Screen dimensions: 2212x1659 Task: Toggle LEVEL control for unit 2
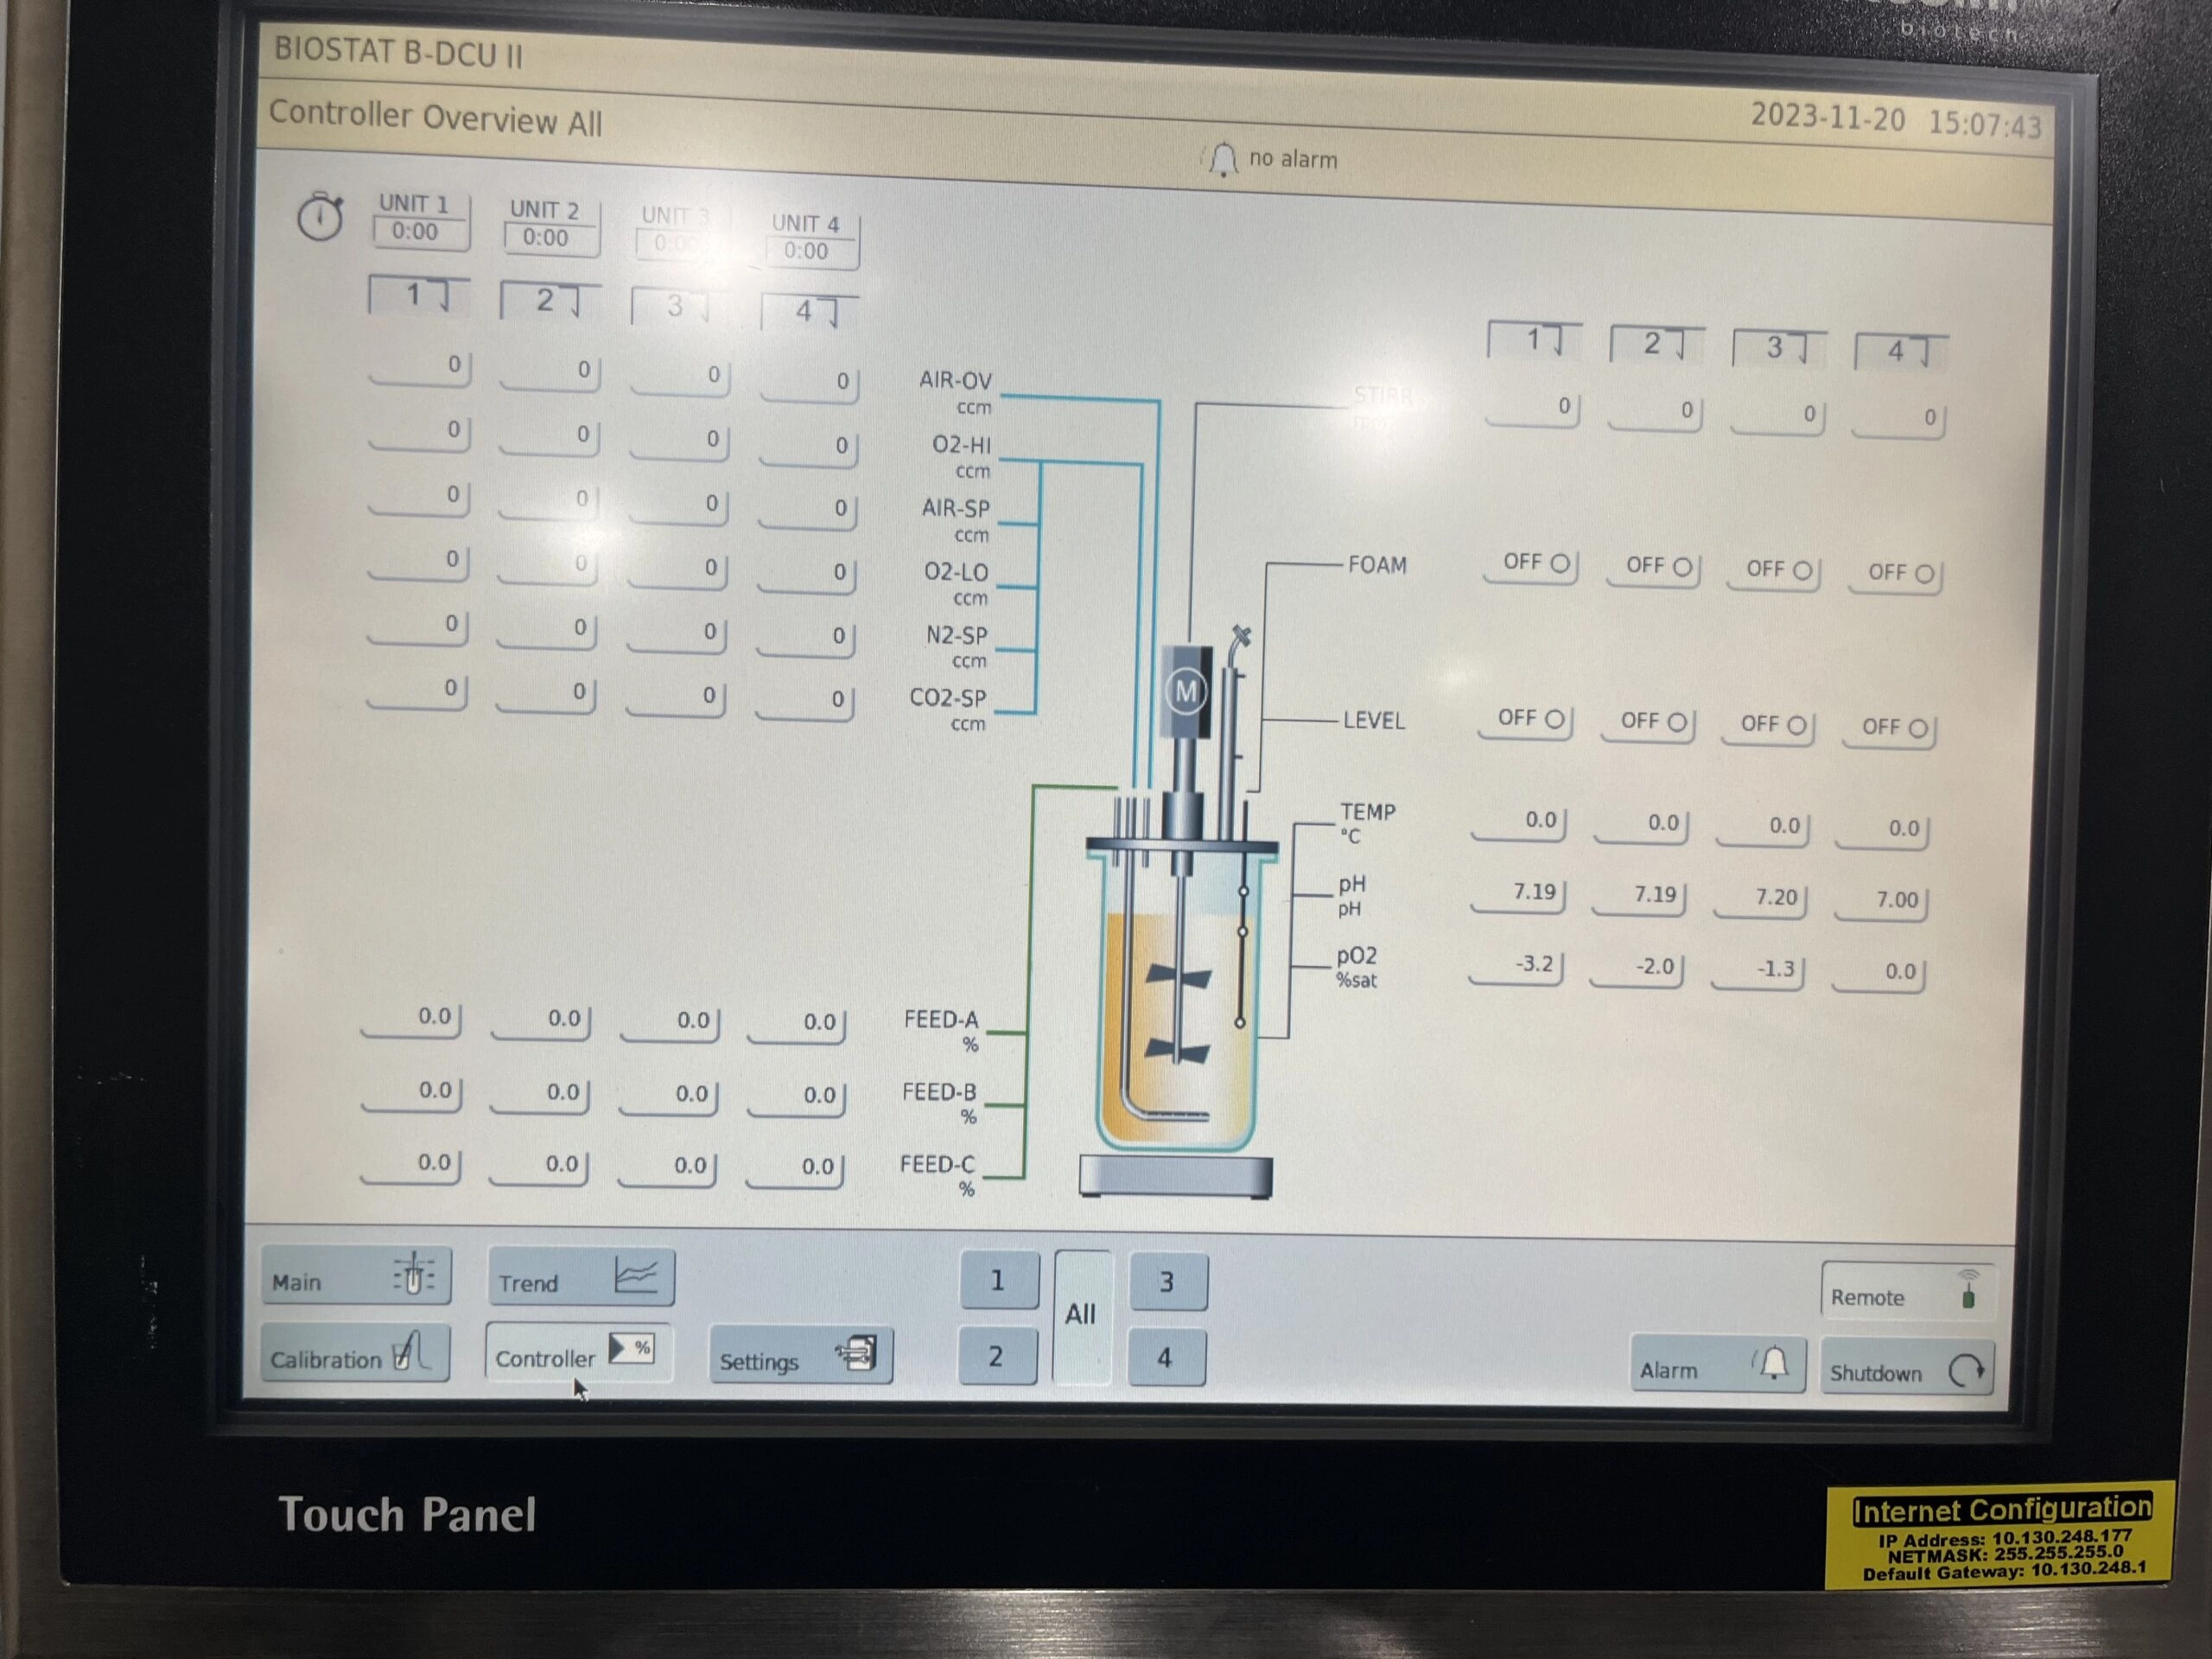click(1650, 722)
